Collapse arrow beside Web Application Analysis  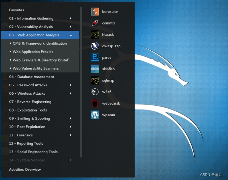coord(71,35)
